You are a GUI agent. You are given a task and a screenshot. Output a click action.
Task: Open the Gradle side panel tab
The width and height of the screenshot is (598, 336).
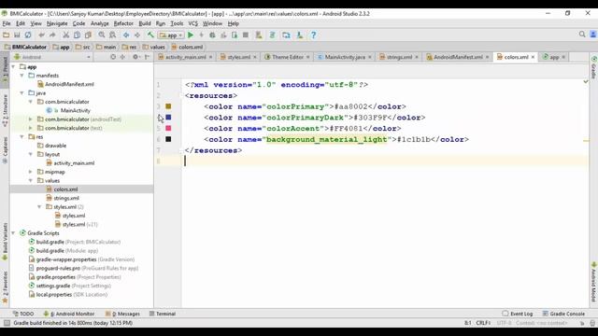[x=594, y=67]
